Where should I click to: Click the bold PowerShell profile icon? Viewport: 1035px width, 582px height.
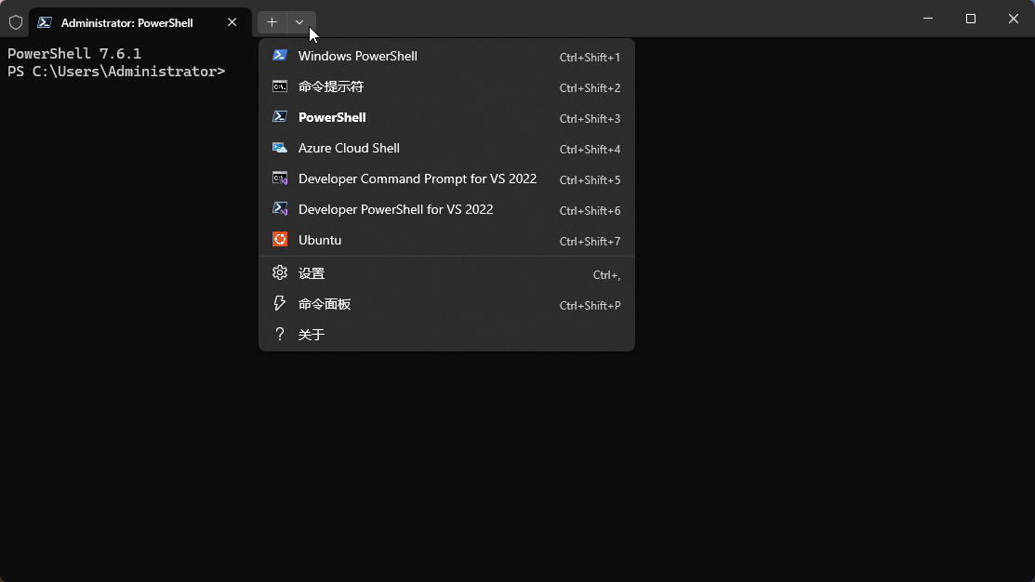tap(280, 117)
